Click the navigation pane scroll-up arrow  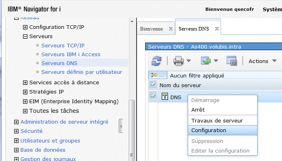[132, 21]
